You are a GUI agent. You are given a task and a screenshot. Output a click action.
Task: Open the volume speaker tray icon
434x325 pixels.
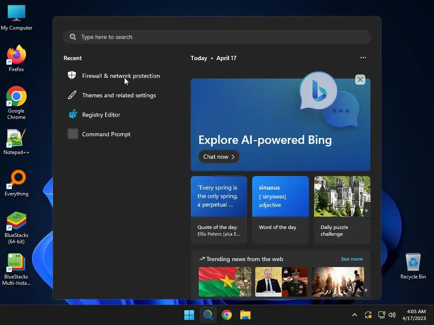(x=392, y=315)
